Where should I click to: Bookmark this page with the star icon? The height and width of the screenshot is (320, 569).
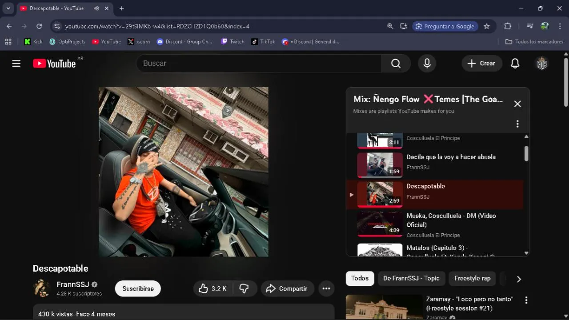(487, 26)
